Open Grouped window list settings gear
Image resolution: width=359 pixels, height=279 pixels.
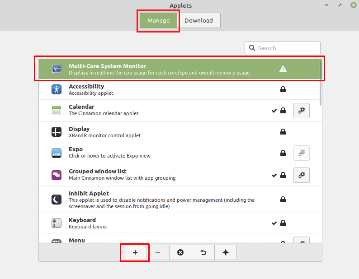302,175
